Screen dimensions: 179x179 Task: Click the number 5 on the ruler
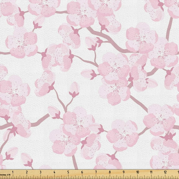[68, 172]
